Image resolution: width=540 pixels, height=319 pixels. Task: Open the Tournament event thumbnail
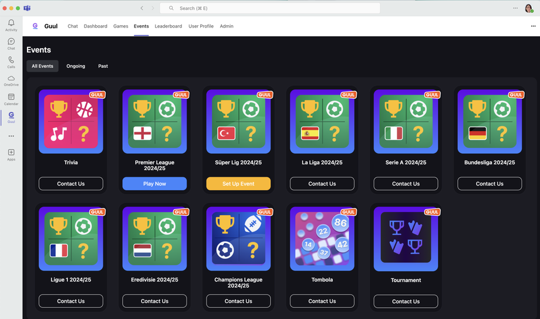[x=406, y=239]
